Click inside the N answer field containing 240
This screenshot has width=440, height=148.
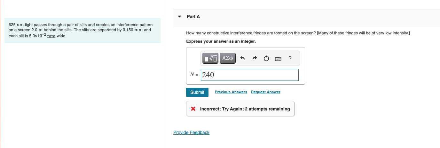coord(249,75)
